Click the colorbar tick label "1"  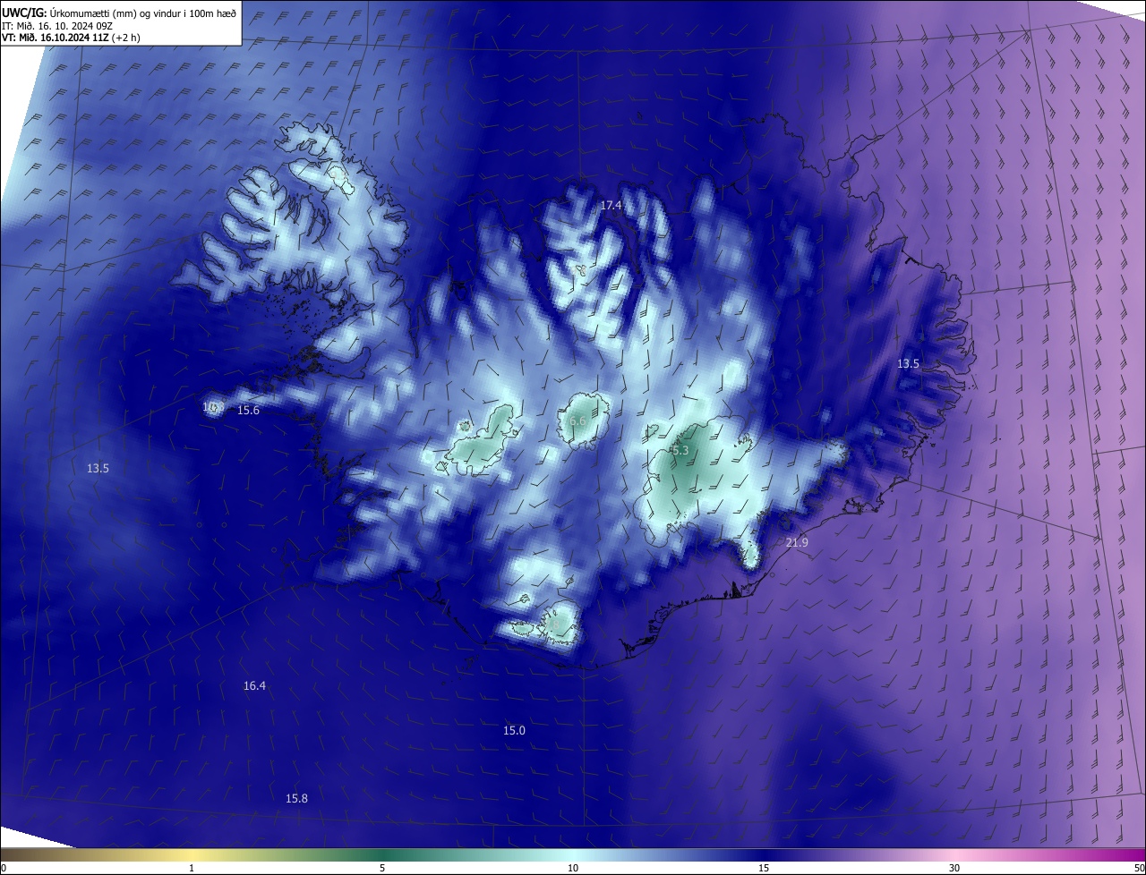click(192, 868)
